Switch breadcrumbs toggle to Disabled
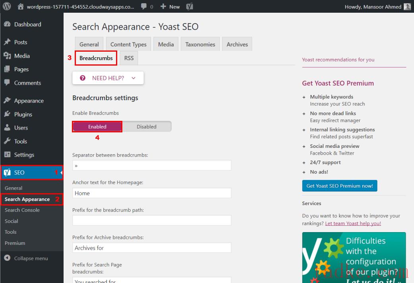 (147, 127)
